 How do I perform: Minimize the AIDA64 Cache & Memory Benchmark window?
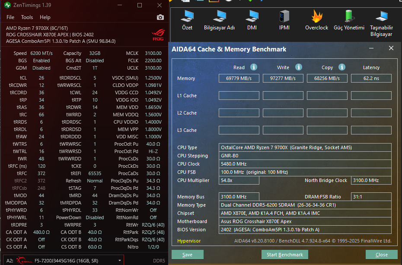coord(371,48)
